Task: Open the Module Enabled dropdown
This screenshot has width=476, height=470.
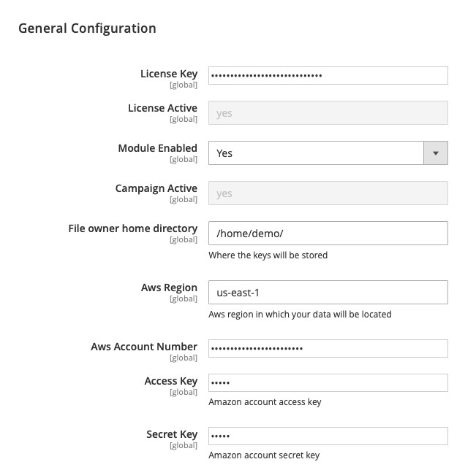Action: 328,153
